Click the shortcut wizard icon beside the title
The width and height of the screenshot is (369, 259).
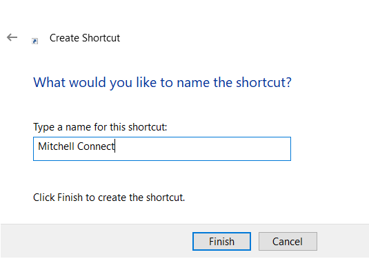34,41
